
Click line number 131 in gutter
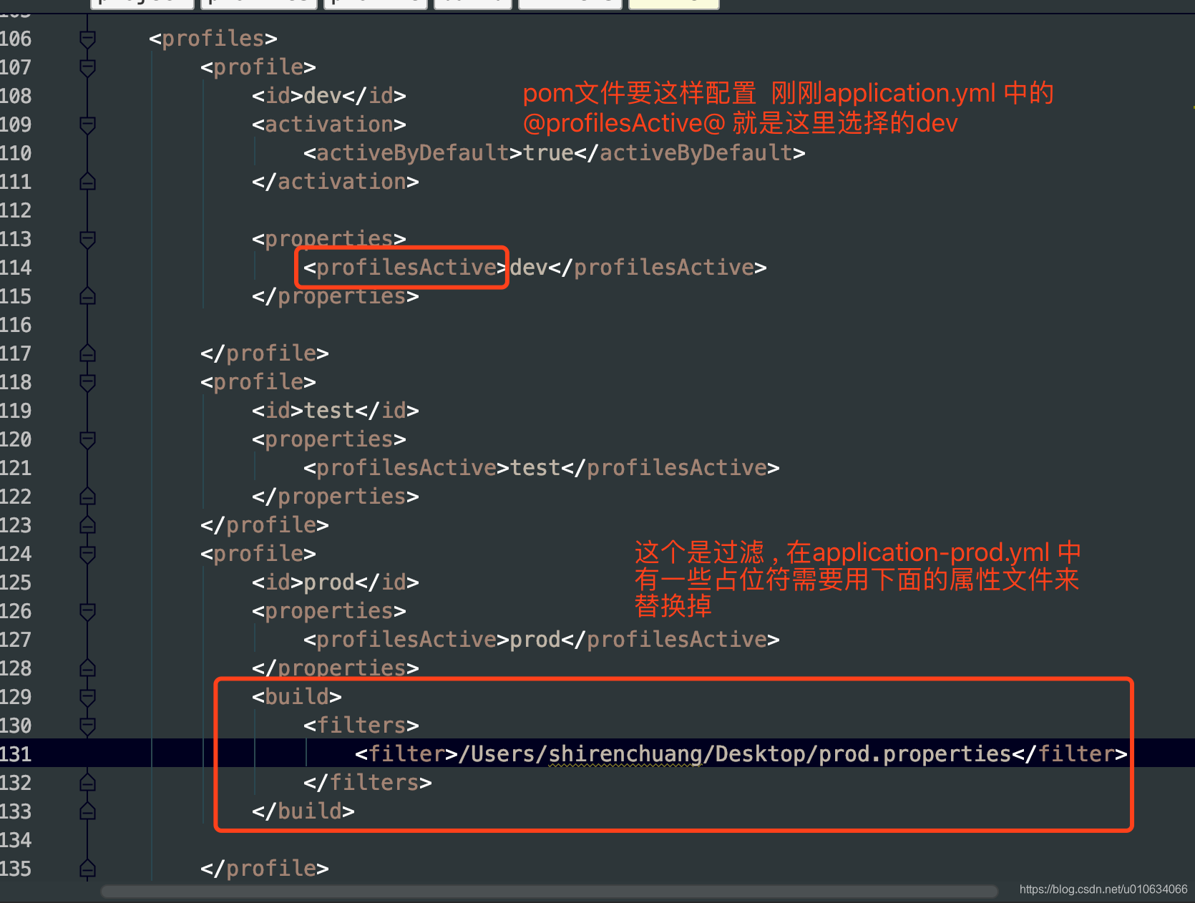[16, 754]
